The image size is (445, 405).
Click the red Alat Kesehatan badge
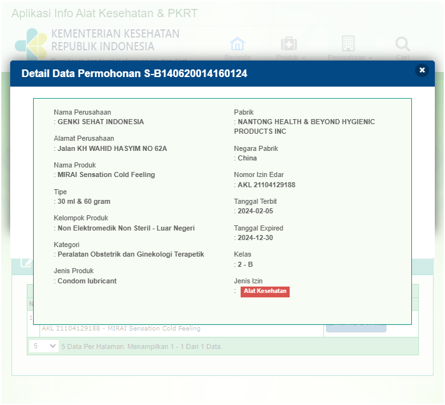265,291
